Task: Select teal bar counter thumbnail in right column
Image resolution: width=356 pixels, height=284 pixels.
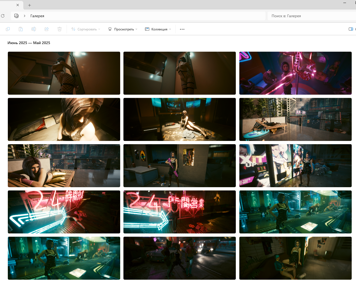Action: [x=295, y=212]
